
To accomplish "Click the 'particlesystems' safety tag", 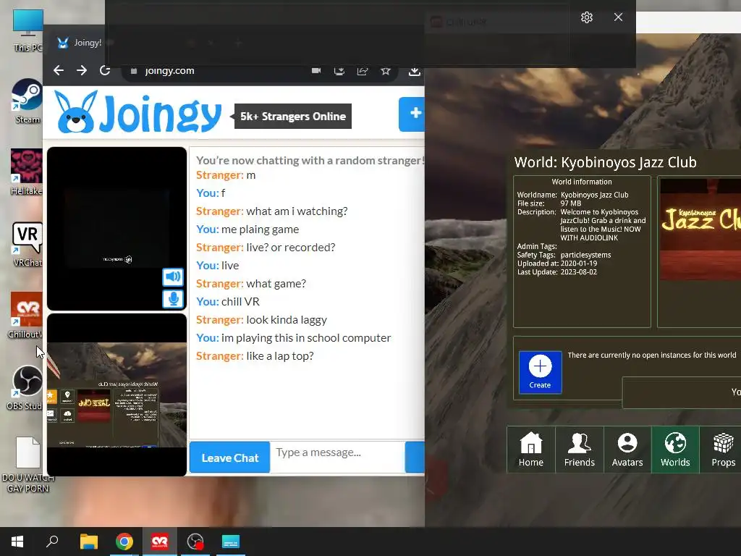I will (585, 256).
